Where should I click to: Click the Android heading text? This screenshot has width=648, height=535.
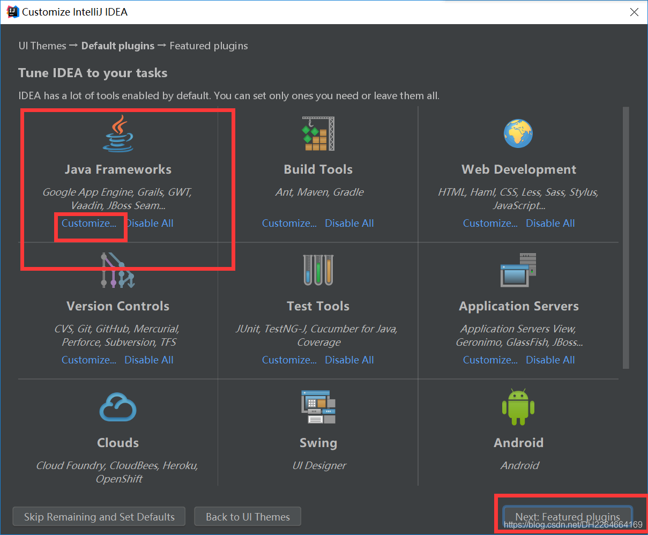519,443
